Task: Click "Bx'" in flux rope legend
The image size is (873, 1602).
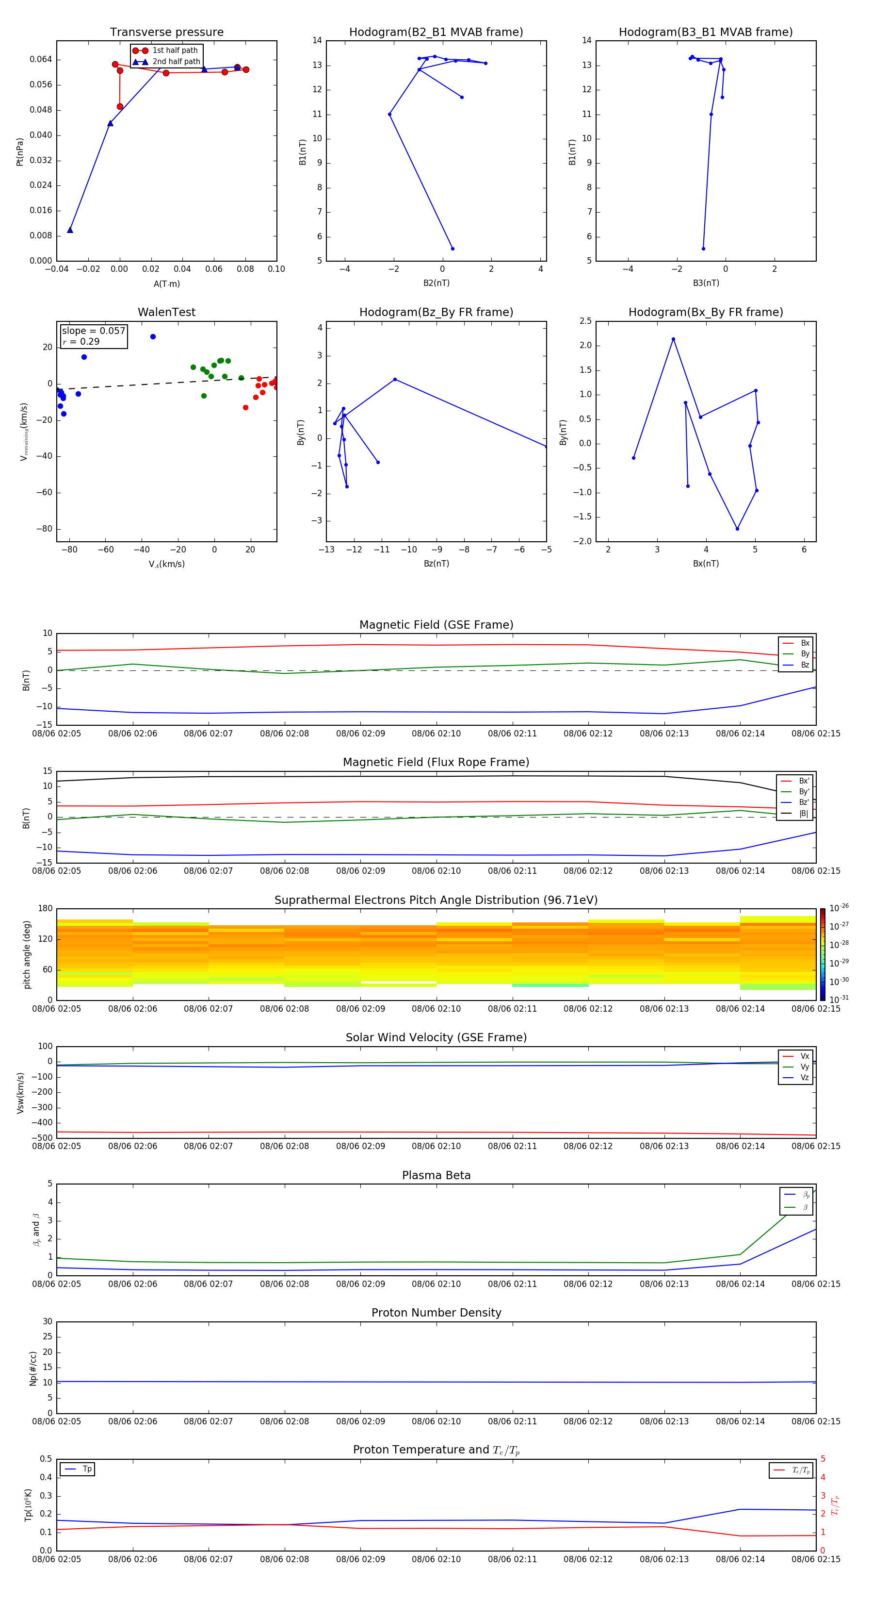Action: pos(804,781)
